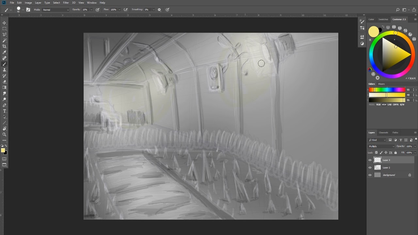The height and width of the screenshot is (235, 418).
Task: Toggle pressure for opacity
Action: tap(98, 10)
